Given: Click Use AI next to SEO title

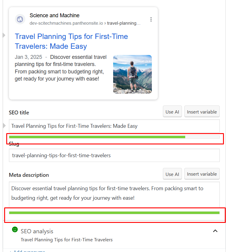Looking at the screenshot, I should [172, 111].
